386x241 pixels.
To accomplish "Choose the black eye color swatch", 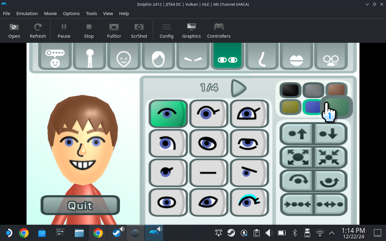I will [290, 90].
